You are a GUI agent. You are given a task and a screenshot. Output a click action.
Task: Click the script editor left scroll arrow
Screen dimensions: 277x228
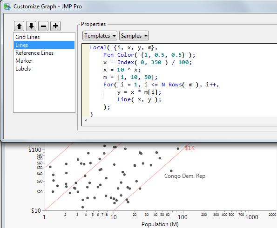click(x=86, y=121)
